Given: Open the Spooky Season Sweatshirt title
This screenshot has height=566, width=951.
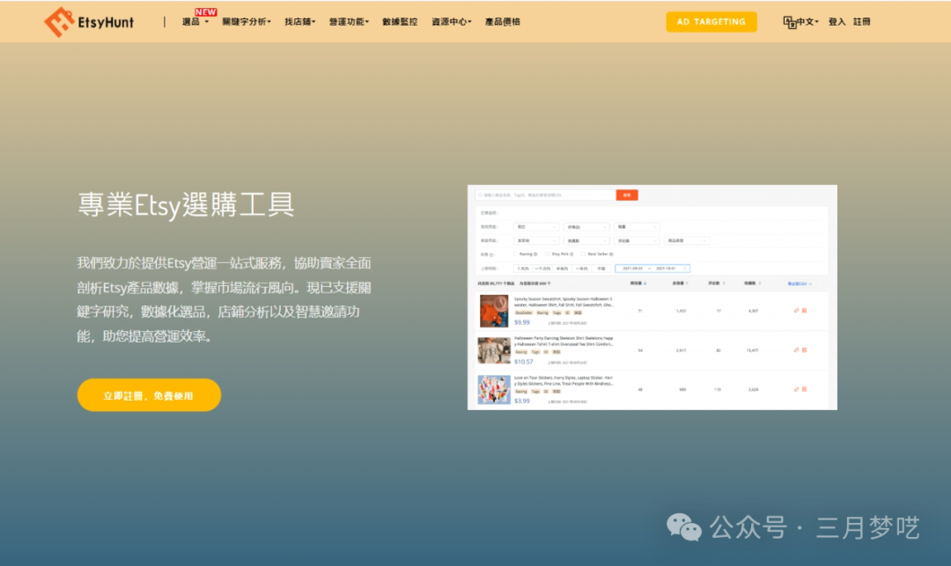Looking at the screenshot, I should point(564,302).
